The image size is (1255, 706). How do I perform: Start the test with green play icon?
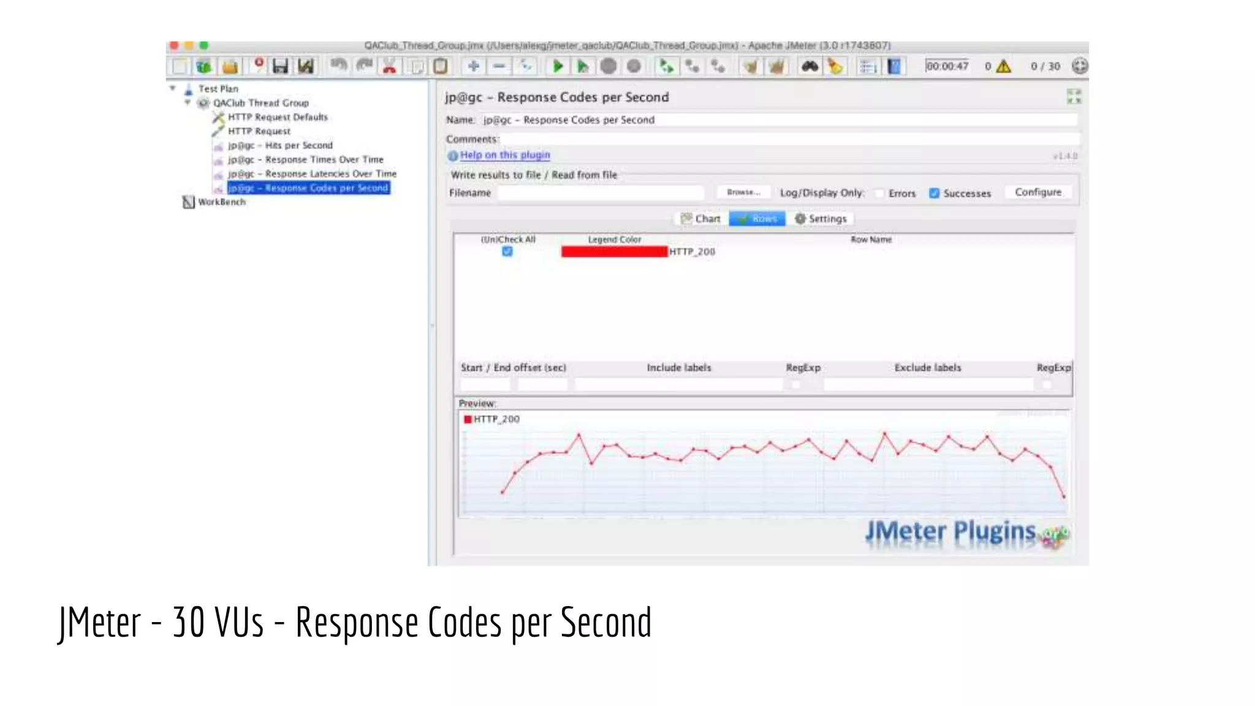point(558,66)
